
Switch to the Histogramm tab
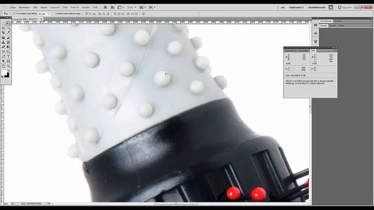[291, 51]
